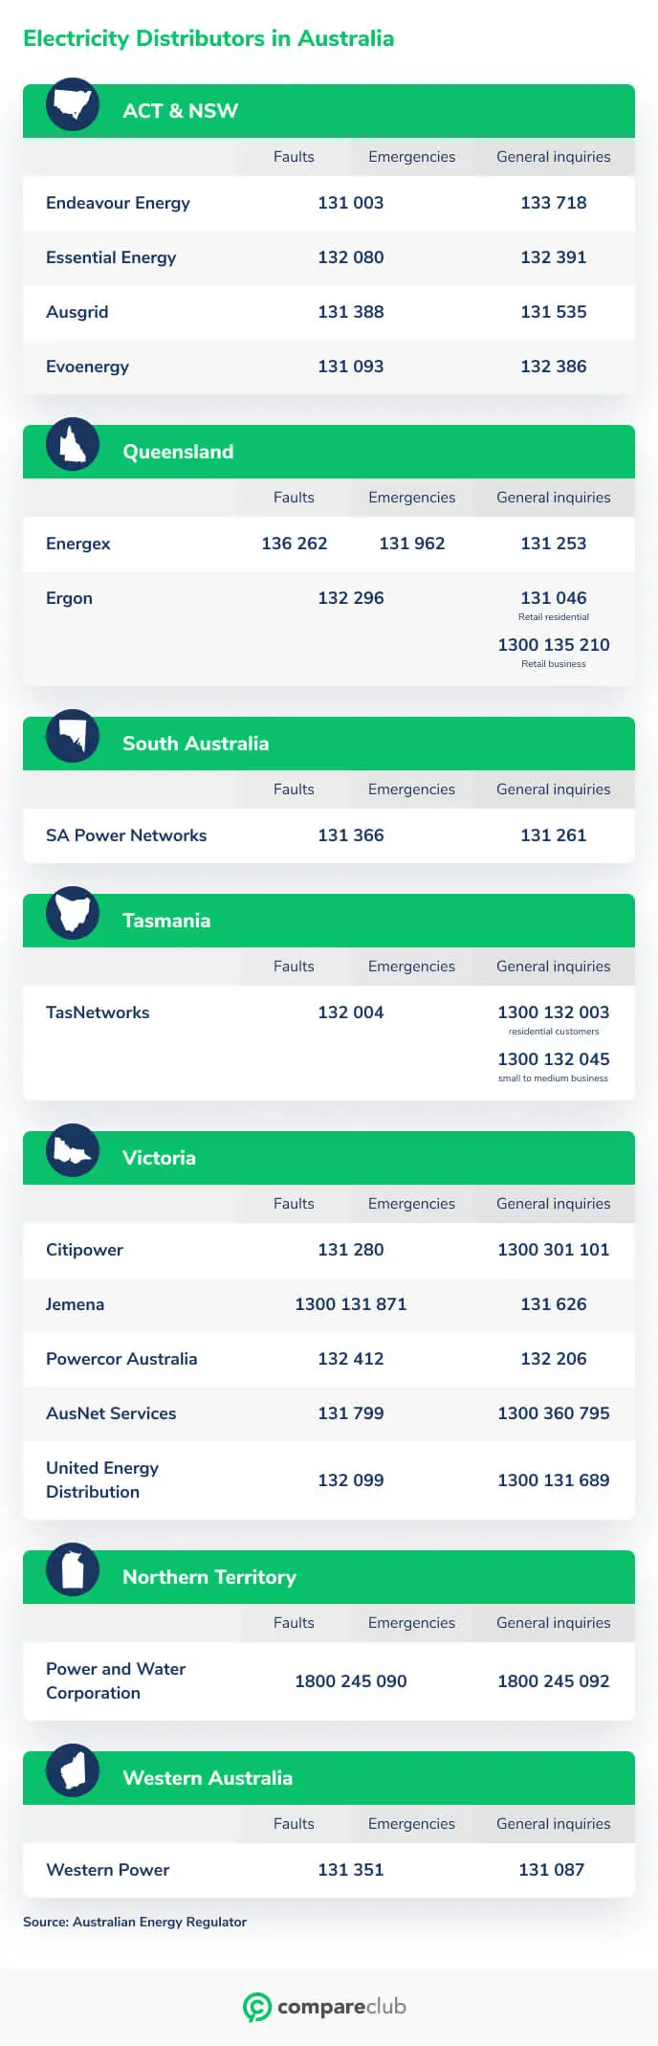Viewport: 658px width, 2046px height.
Task: Click Energex emergencies number 131 962
Action: [x=412, y=544]
